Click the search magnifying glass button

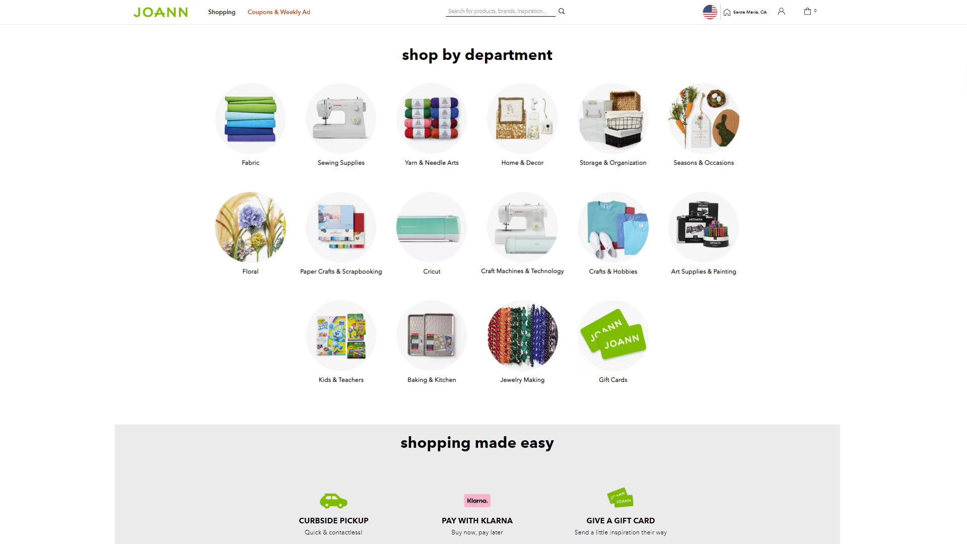pyautogui.click(x=561, y=11)
